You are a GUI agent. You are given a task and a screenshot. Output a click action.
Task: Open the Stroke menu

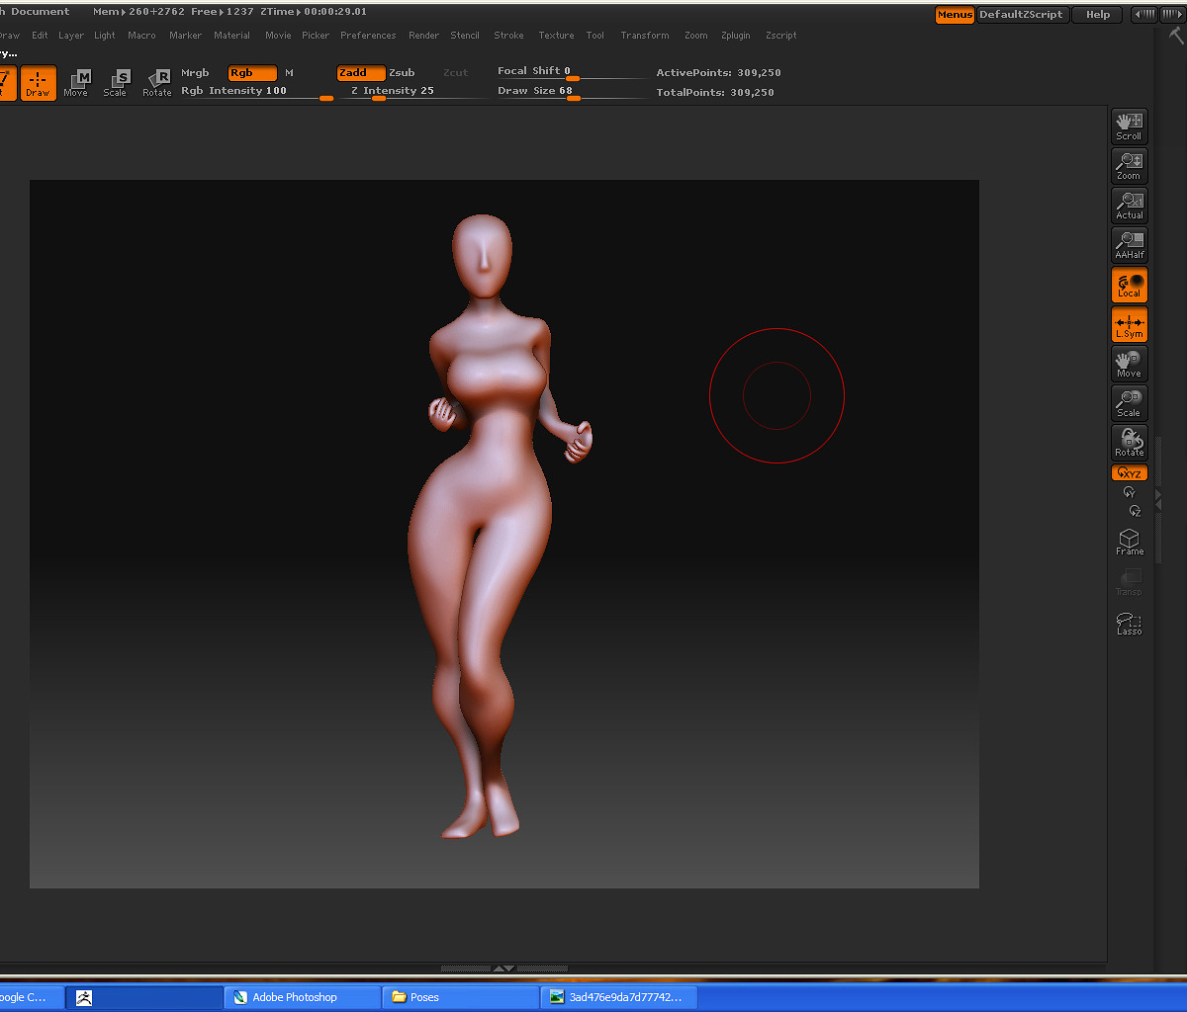coord(508,36)
